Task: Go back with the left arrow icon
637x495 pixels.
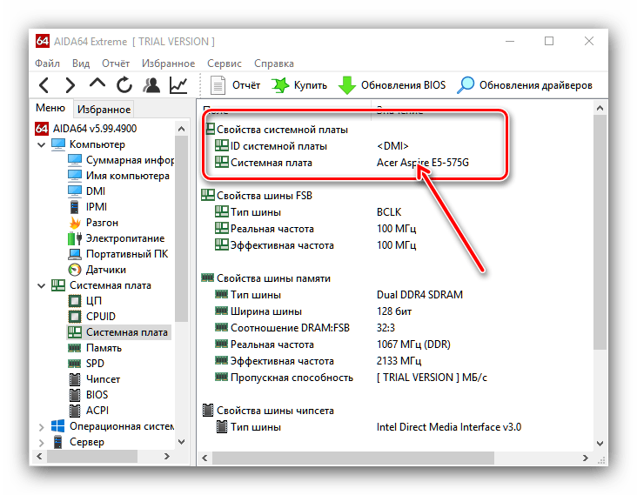Action: (44, 85)
